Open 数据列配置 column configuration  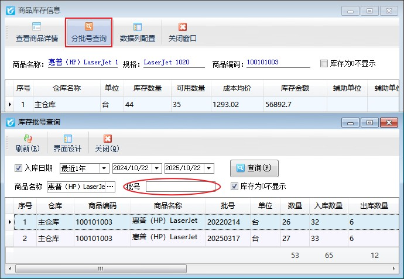pyautogui.click(x=138, y=27)
